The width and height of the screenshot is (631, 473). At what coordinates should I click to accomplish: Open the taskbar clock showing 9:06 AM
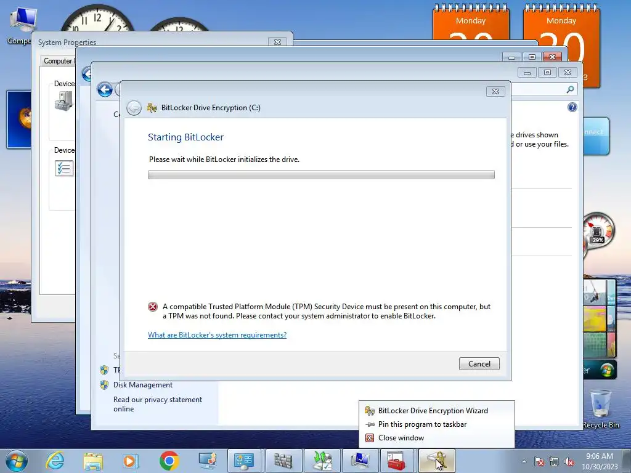600,461
